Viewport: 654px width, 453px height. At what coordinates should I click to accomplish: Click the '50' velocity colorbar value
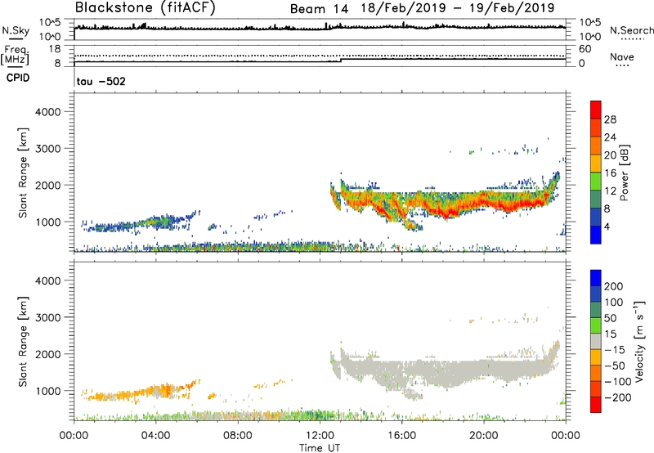point(610,318)
